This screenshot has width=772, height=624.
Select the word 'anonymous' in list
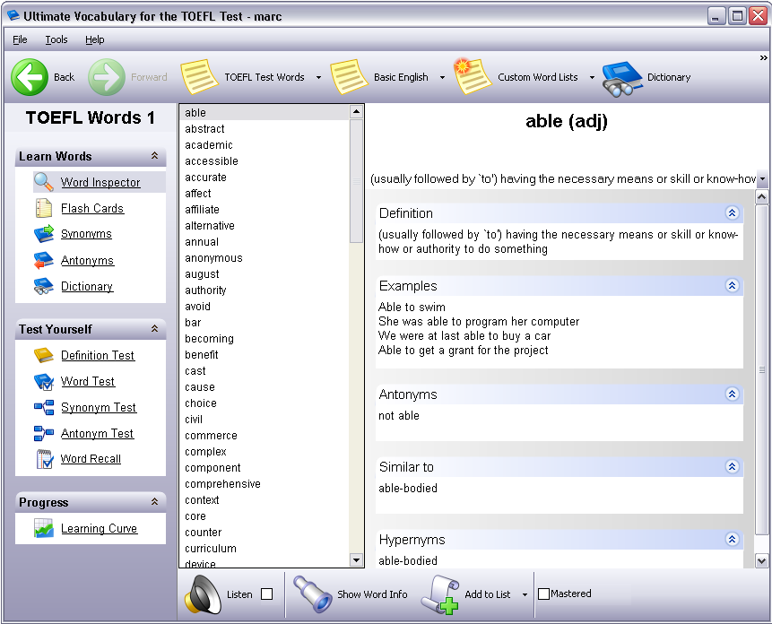[x=213, y=258]
